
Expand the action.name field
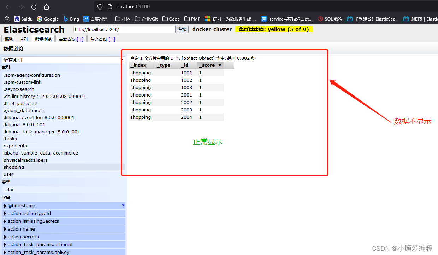point(5,229)
